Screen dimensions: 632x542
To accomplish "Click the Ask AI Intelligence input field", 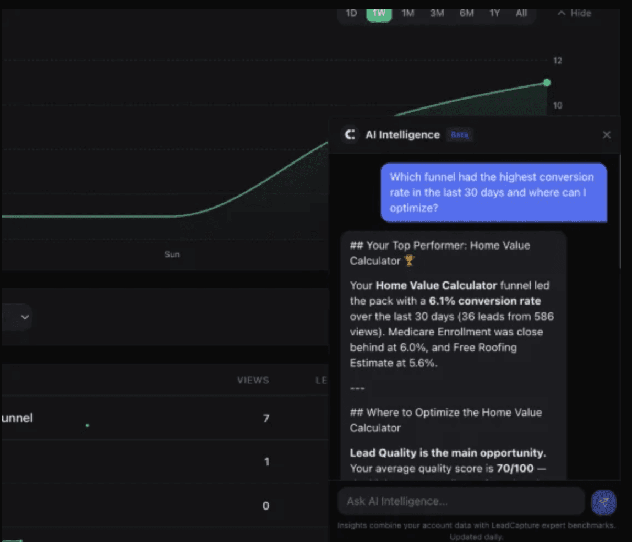I will pyautogui.click(x=460, y=501).
